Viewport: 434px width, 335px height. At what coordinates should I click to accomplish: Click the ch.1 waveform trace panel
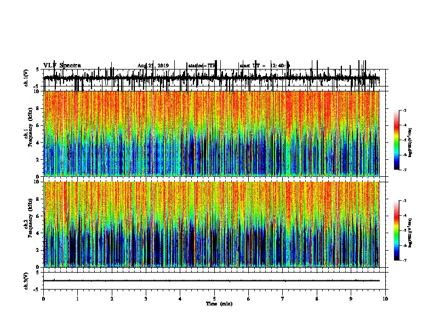click(x=214, y=78)
